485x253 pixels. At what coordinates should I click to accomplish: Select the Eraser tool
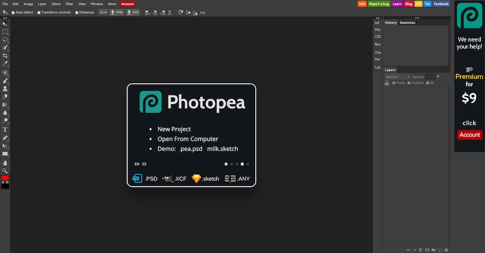pos(5,96)
